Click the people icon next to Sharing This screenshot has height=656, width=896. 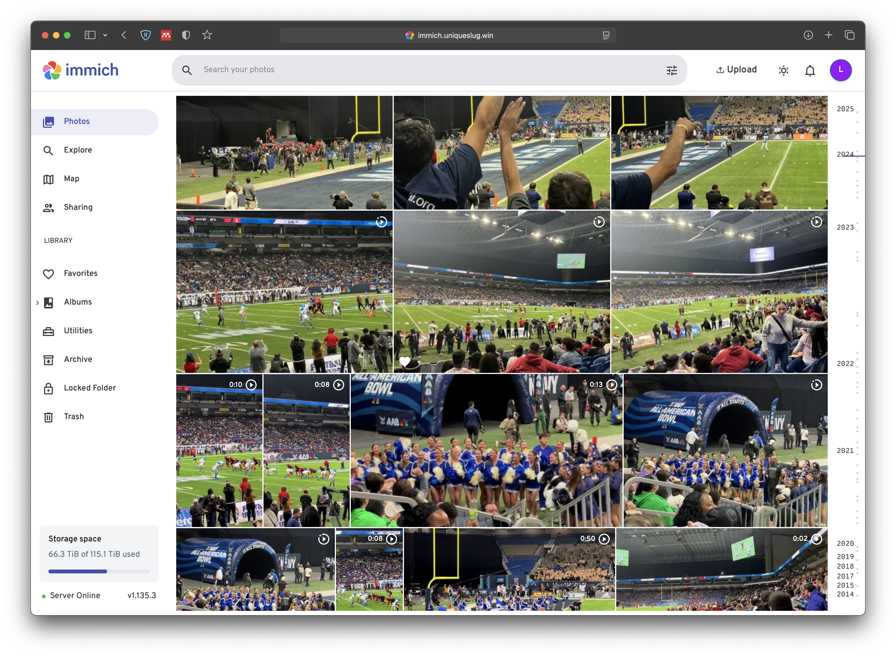point(48,208)
